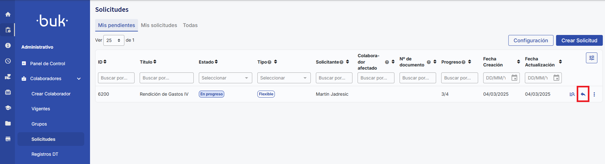Sort requests by Fecha Creación
The image size is (605, 164).
pos(518,62)
